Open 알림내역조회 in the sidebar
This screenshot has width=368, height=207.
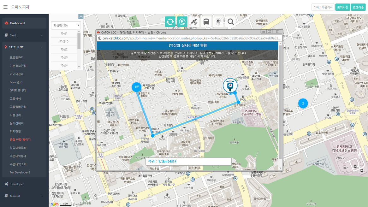pos(18,148)
